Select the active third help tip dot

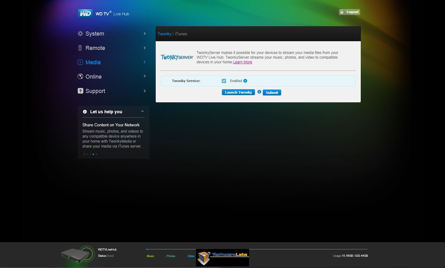(x=93, y=154)
